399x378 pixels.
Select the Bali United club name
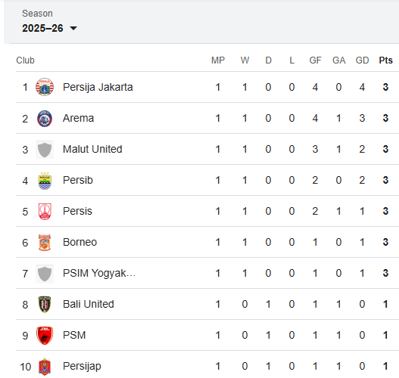coord(89,304)
